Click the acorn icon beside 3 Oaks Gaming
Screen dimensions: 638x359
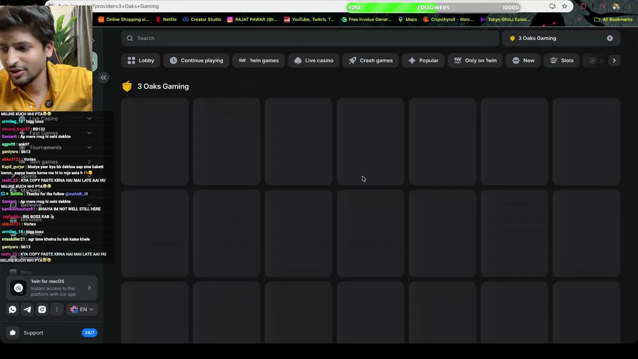point(127,86)
